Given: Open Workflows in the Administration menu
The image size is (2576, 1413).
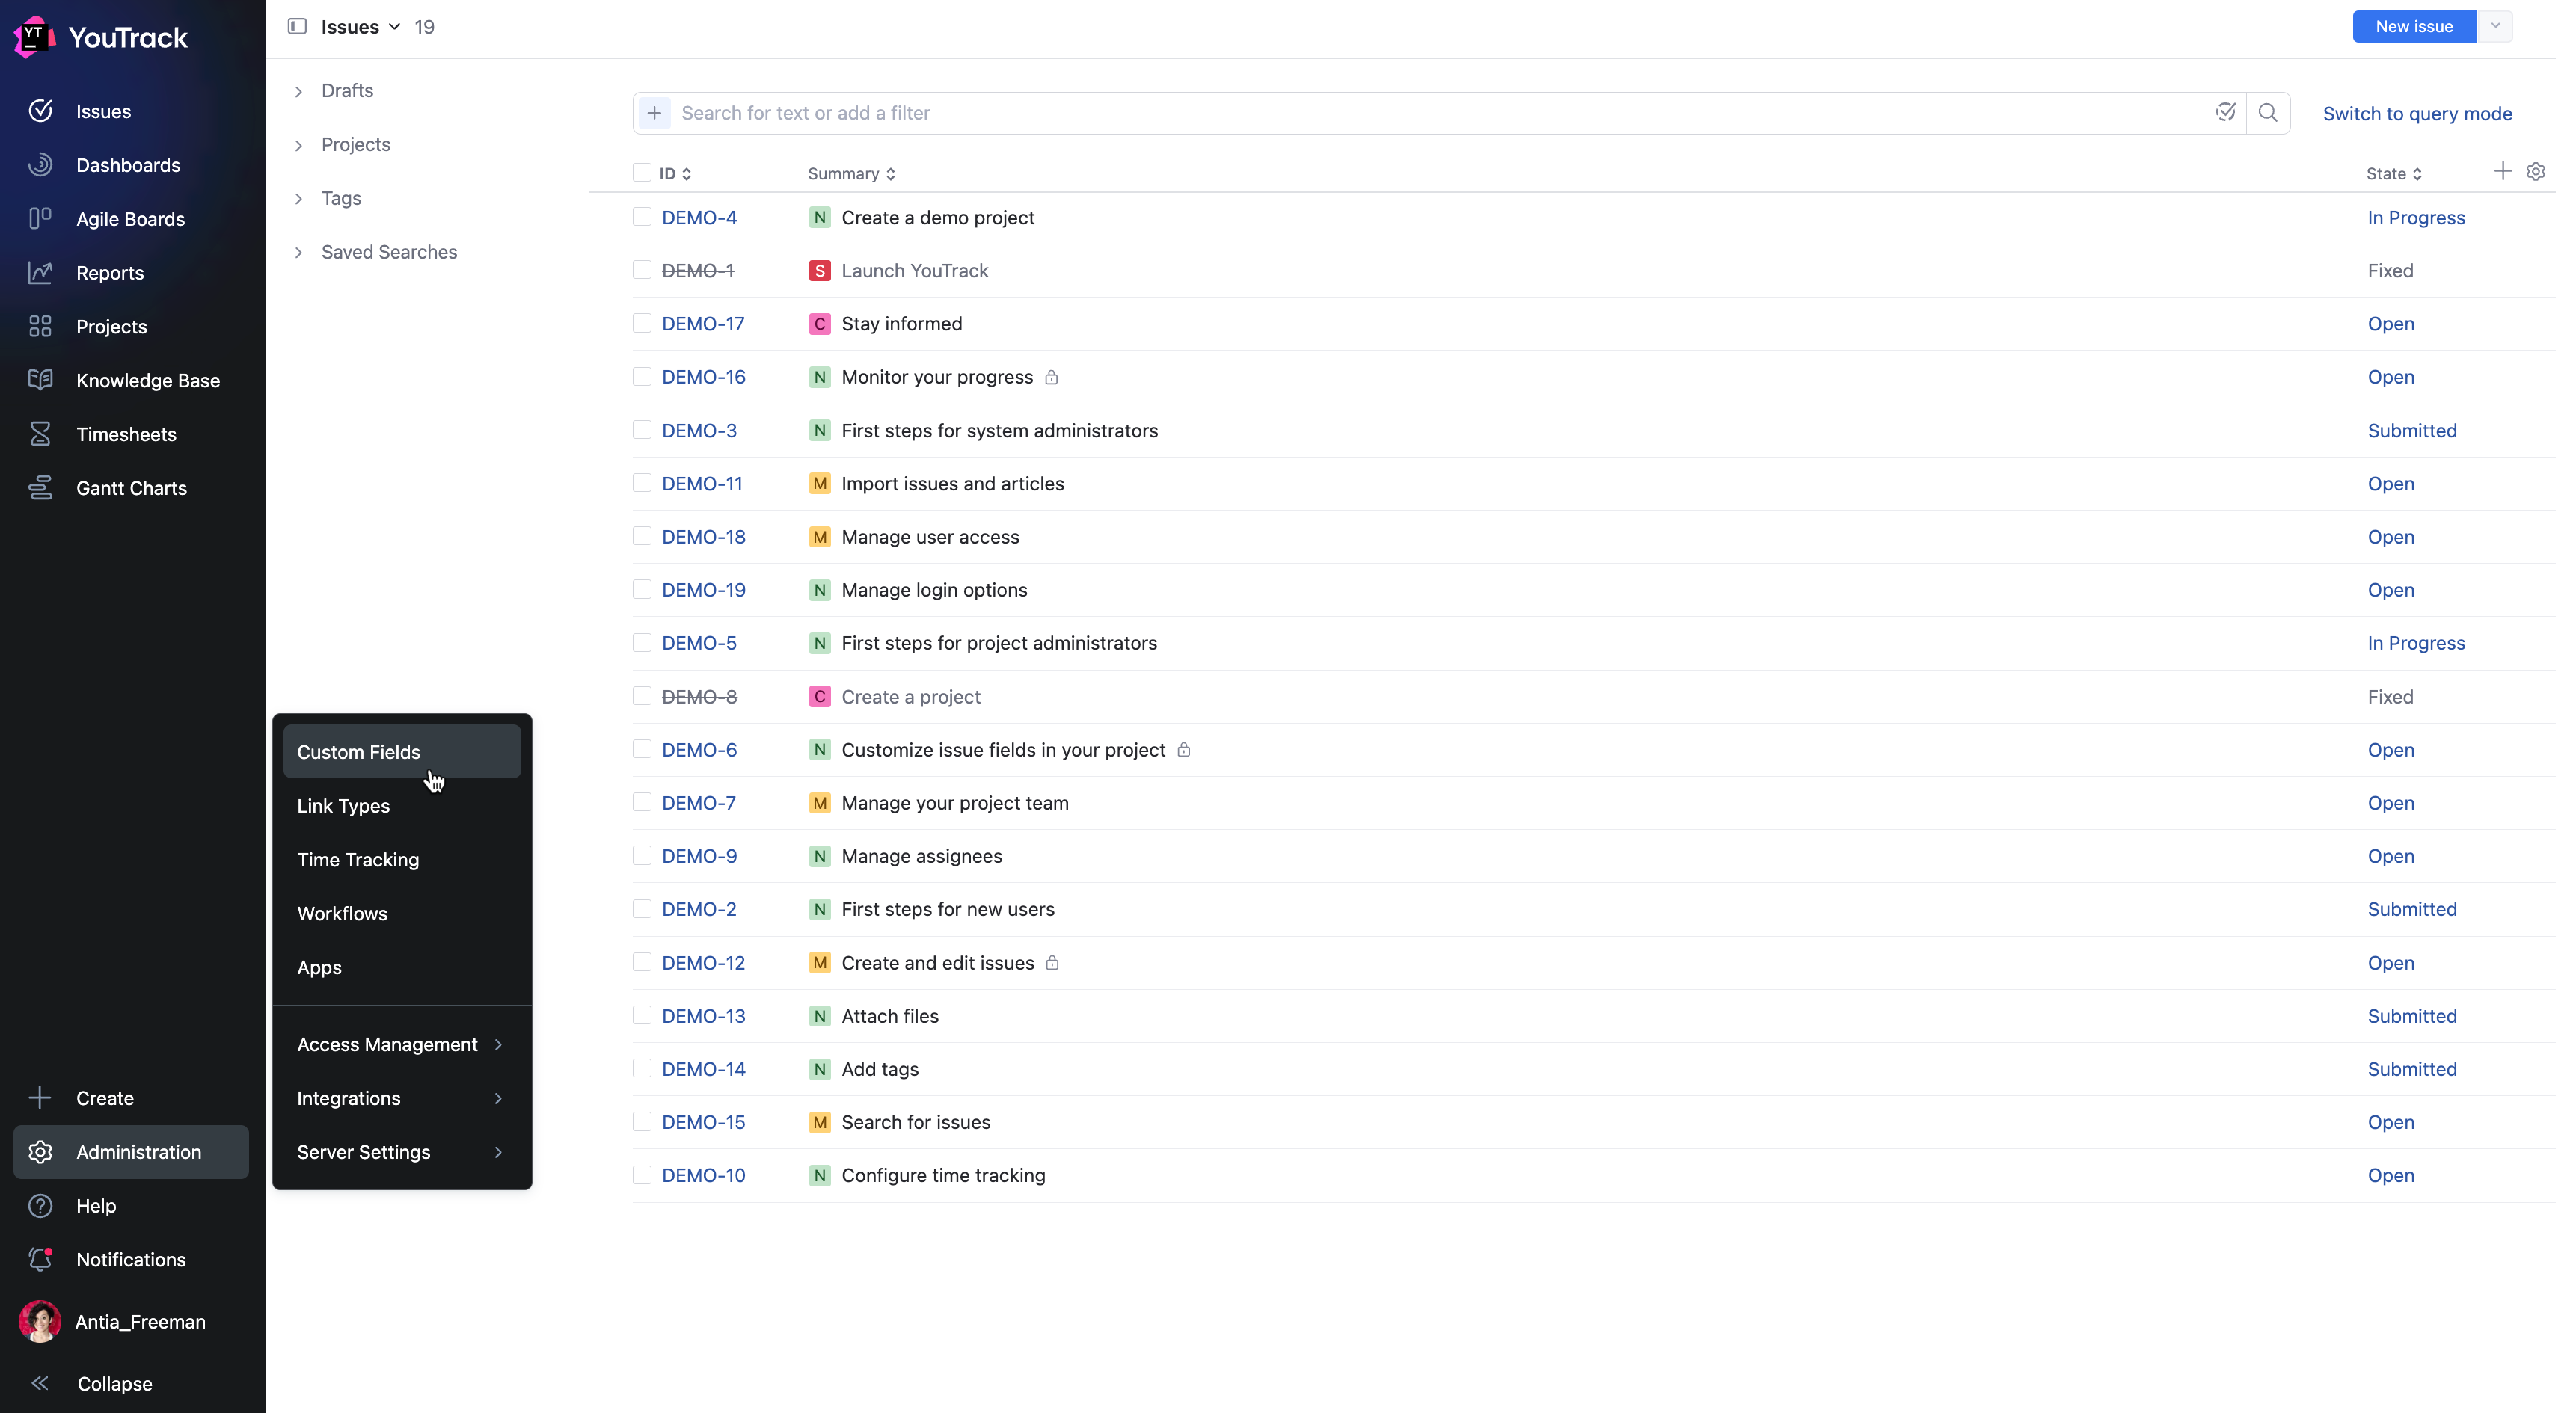Looking at the screenshot, I should tap(342, 914).
